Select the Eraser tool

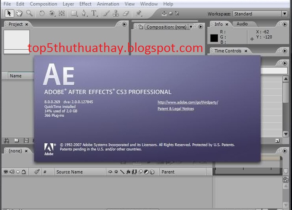tap(126, 13)
